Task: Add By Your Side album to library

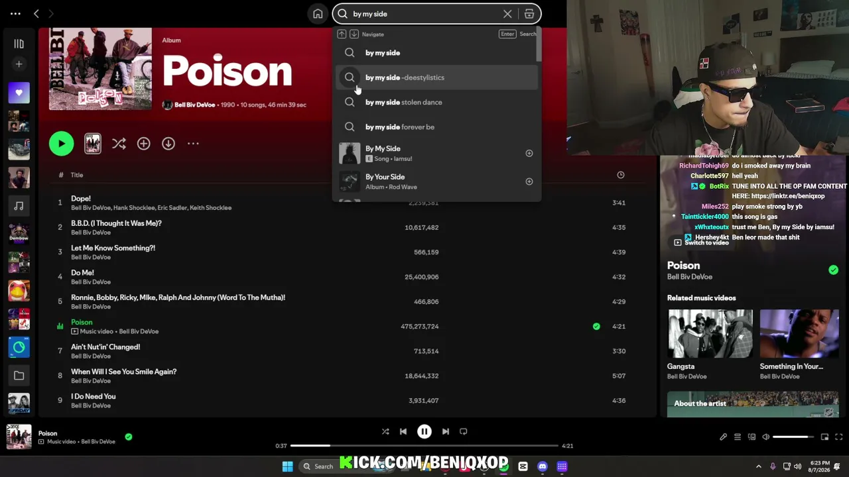Action: click(x=529, y=182)
